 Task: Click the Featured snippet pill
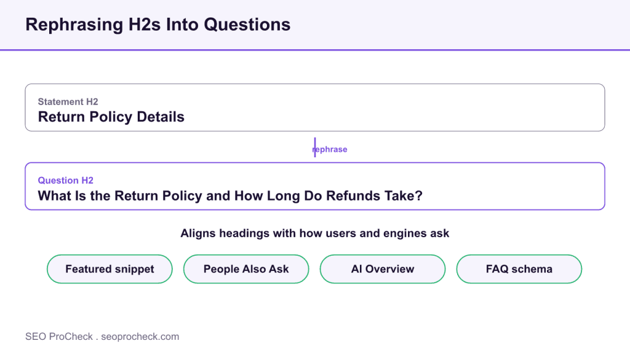tap(110, 269)
